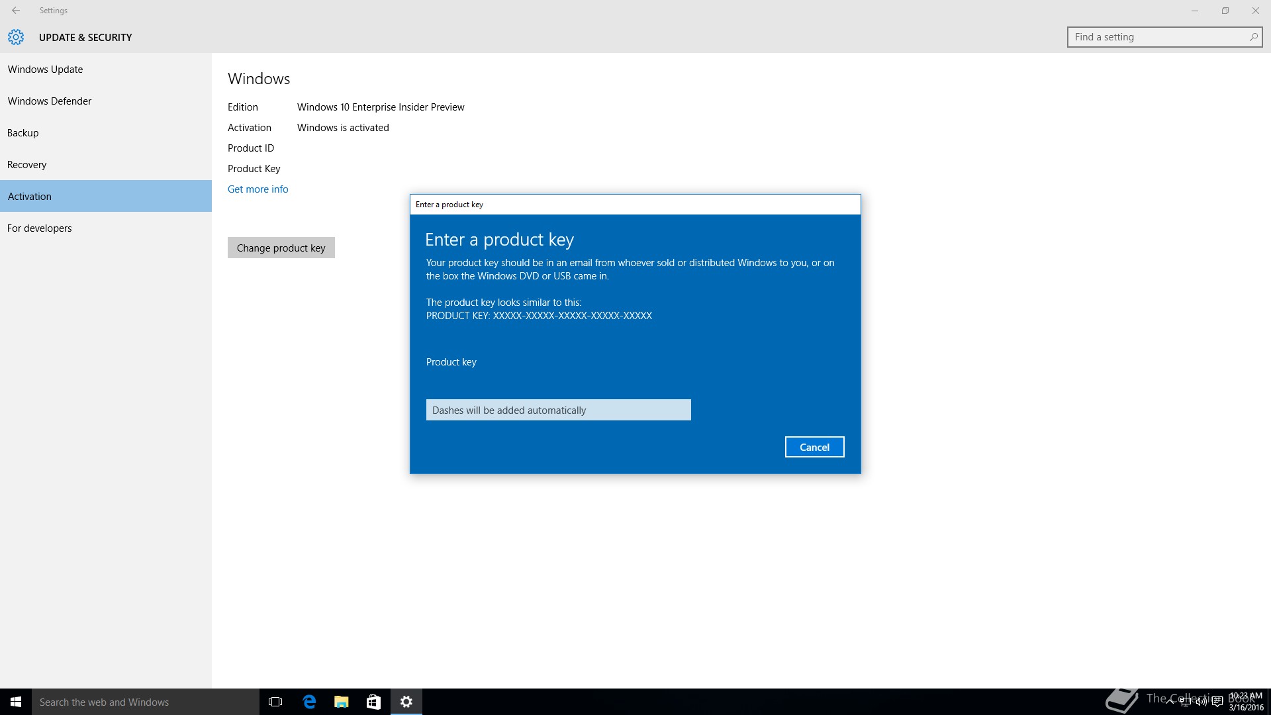1271x715 pixels.
Task: Select Backup in the sidebar
Action: click(x=106, y=133)
